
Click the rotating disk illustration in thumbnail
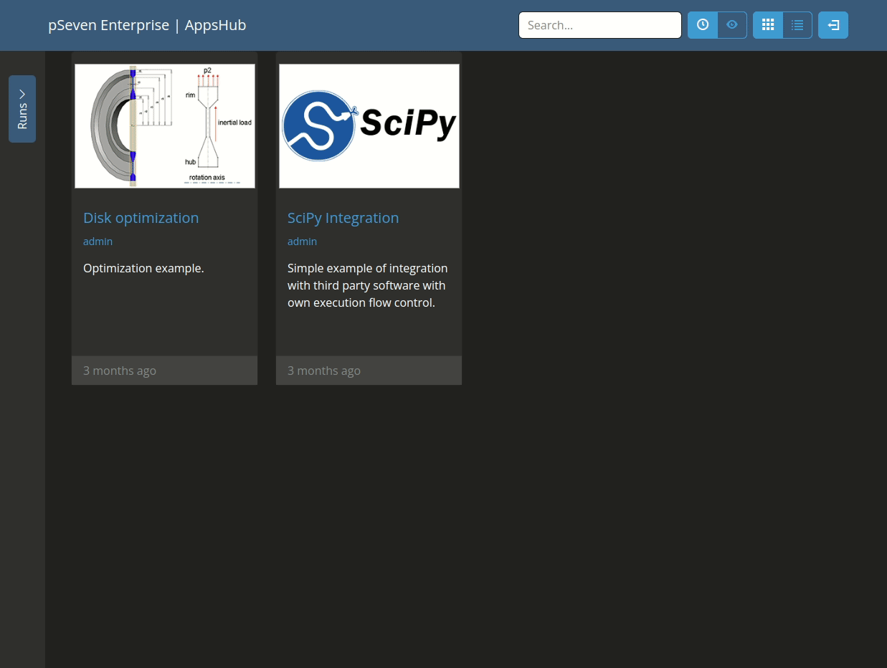pyautogui.click(x=111, y=126)
